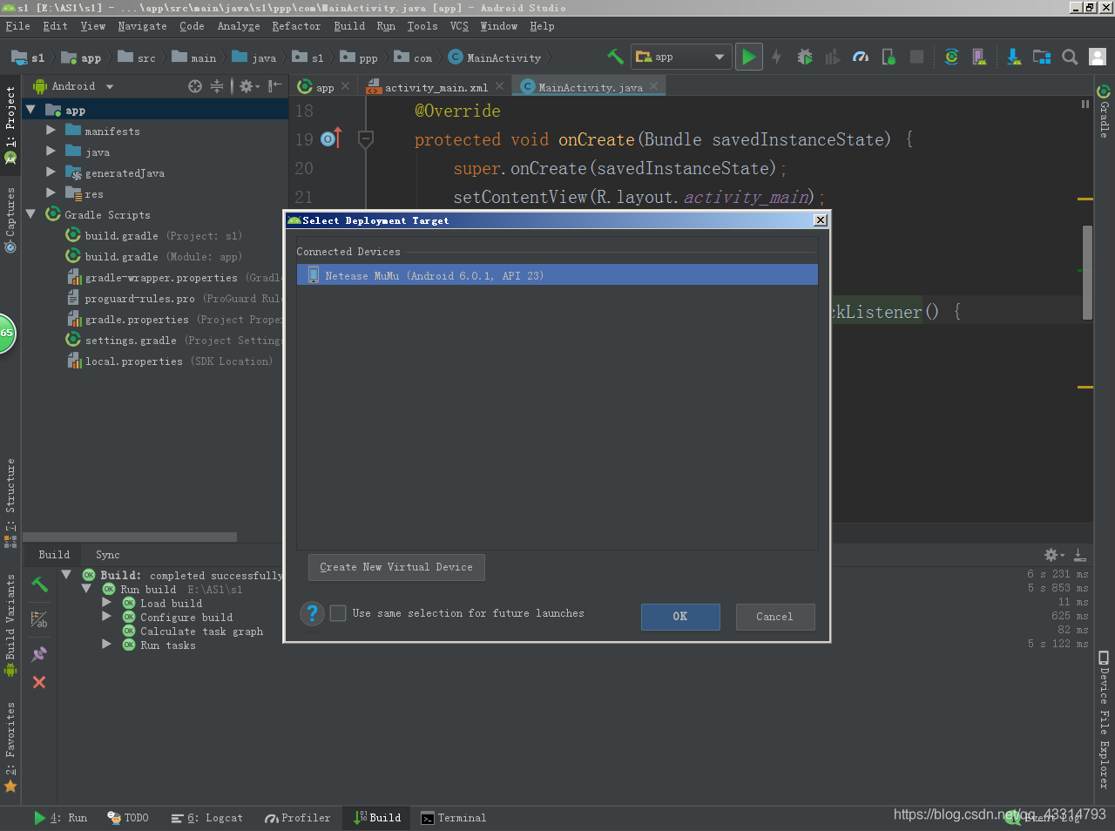Image resolution: width=1115 pixels, height=831 pixels.
Task: Open the VCS menu
Action: pyautogui.click(x=459, y=26)
